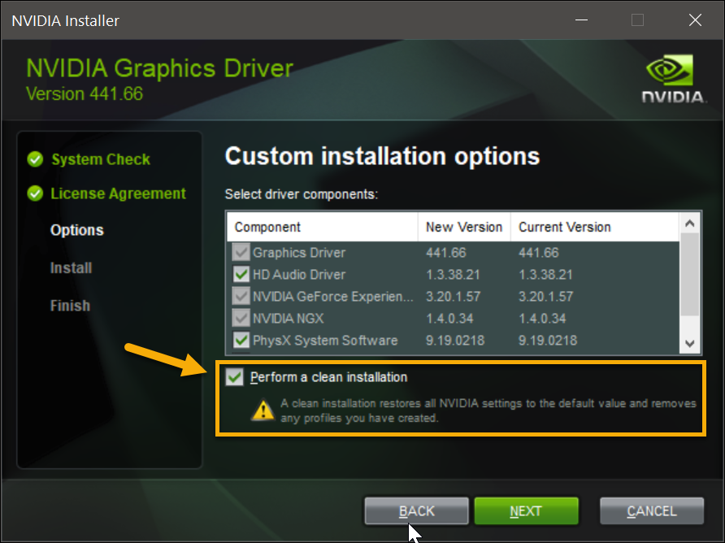
Task: Click HD Audio new version 1.3.38.21
Action: 453,274
